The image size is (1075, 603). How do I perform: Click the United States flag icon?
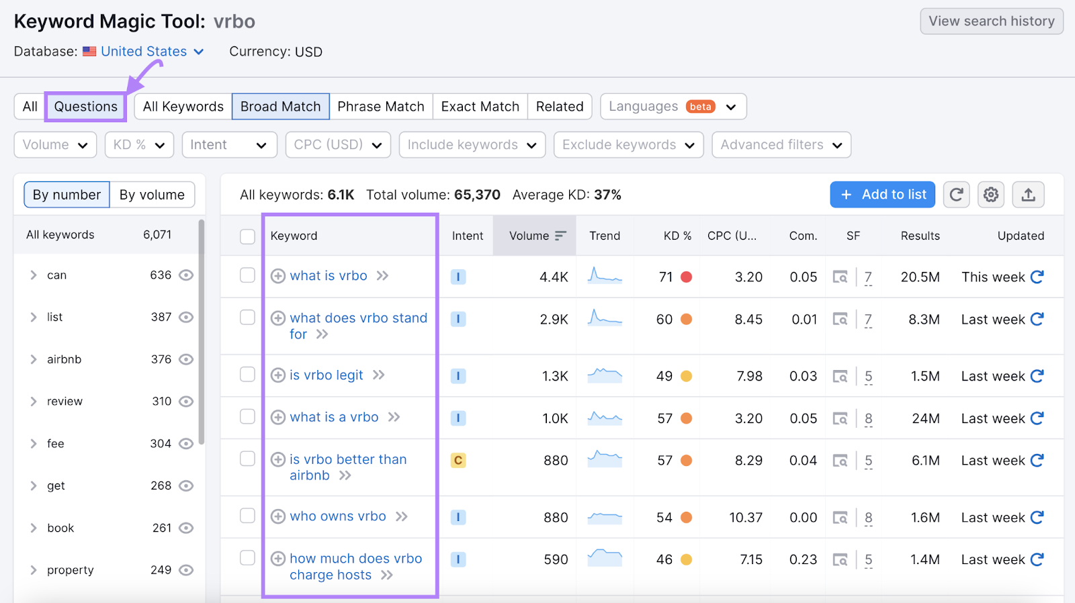point(89,52)
